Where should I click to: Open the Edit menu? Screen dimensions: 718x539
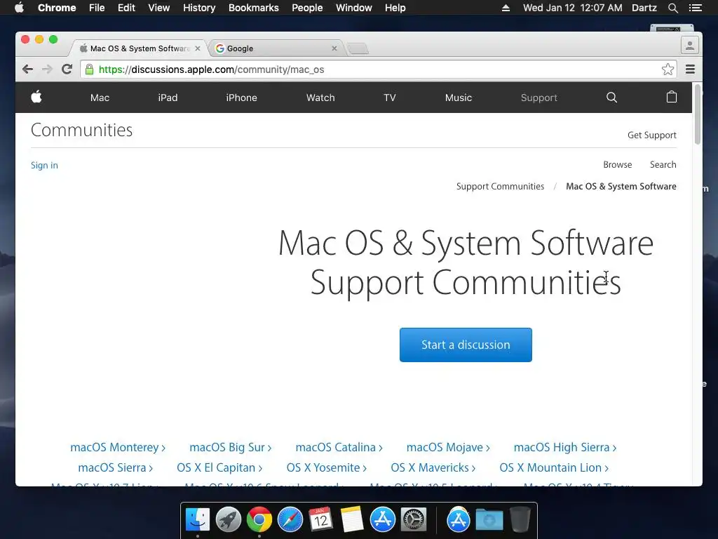coord(126,8)
